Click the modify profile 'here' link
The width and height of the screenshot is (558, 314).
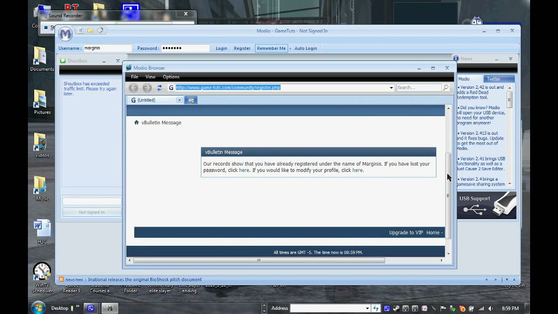[x=357, y=171]
